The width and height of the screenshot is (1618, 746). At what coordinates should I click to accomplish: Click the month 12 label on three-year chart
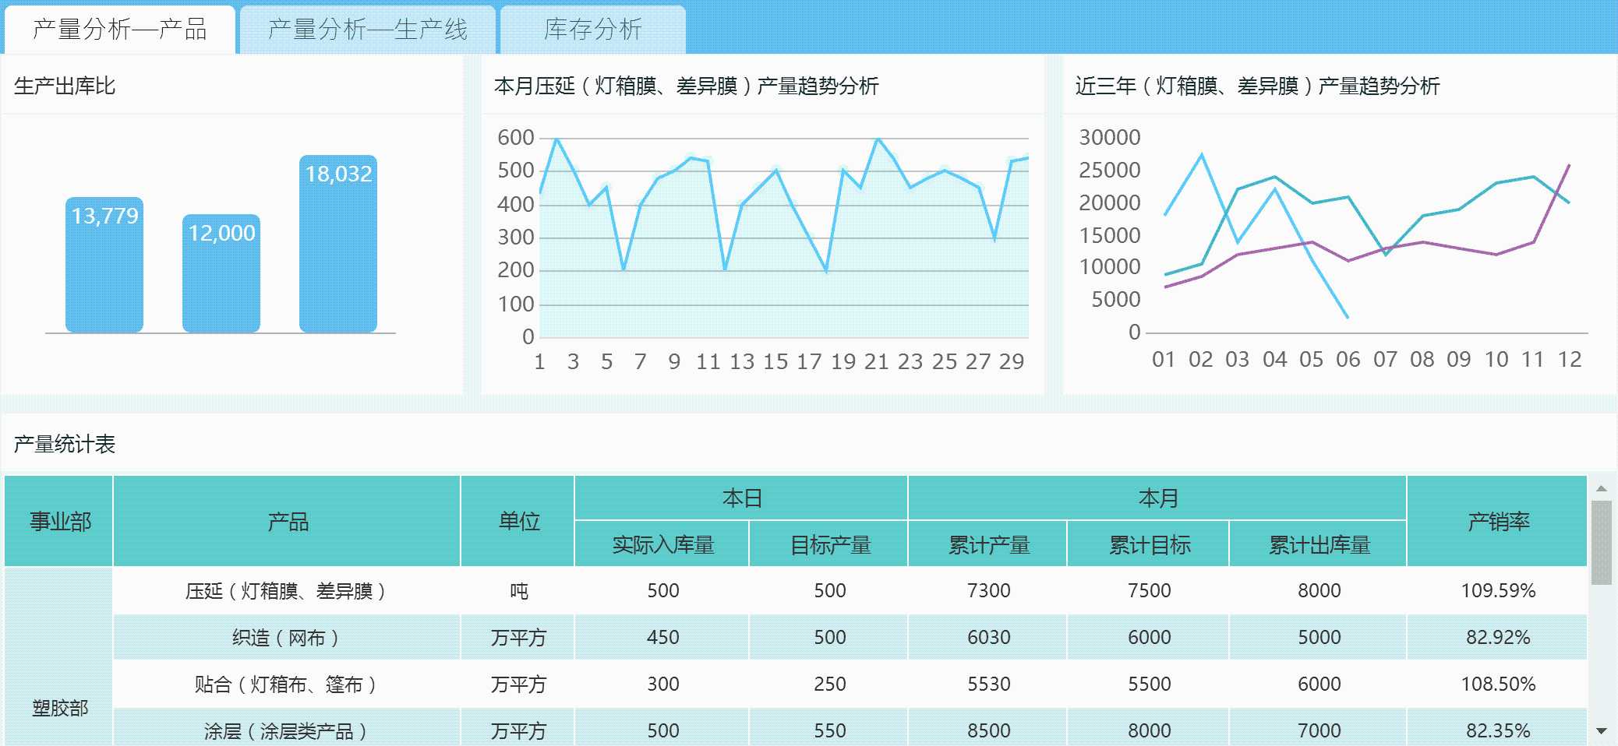tap(1570, 359)
